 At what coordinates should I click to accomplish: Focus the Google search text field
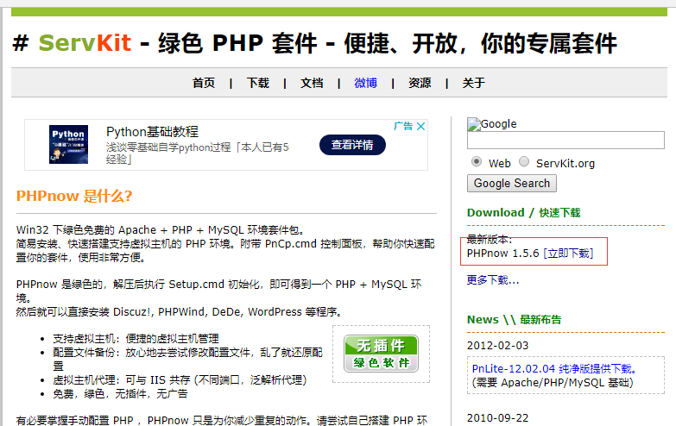(565, 140)
